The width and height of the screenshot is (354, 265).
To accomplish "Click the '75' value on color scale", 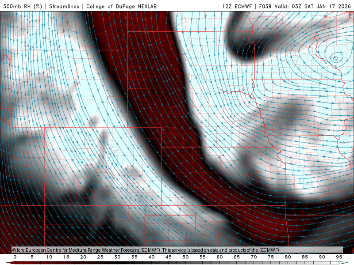I will (x=271, y=257).
